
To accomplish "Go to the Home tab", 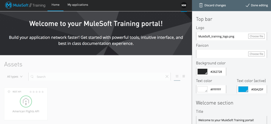I will point(56,5).
